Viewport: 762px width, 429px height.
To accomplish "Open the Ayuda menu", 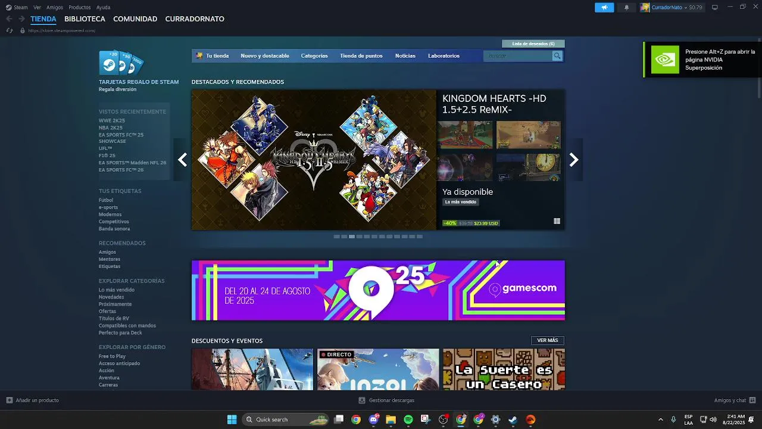I will (103, 7).
